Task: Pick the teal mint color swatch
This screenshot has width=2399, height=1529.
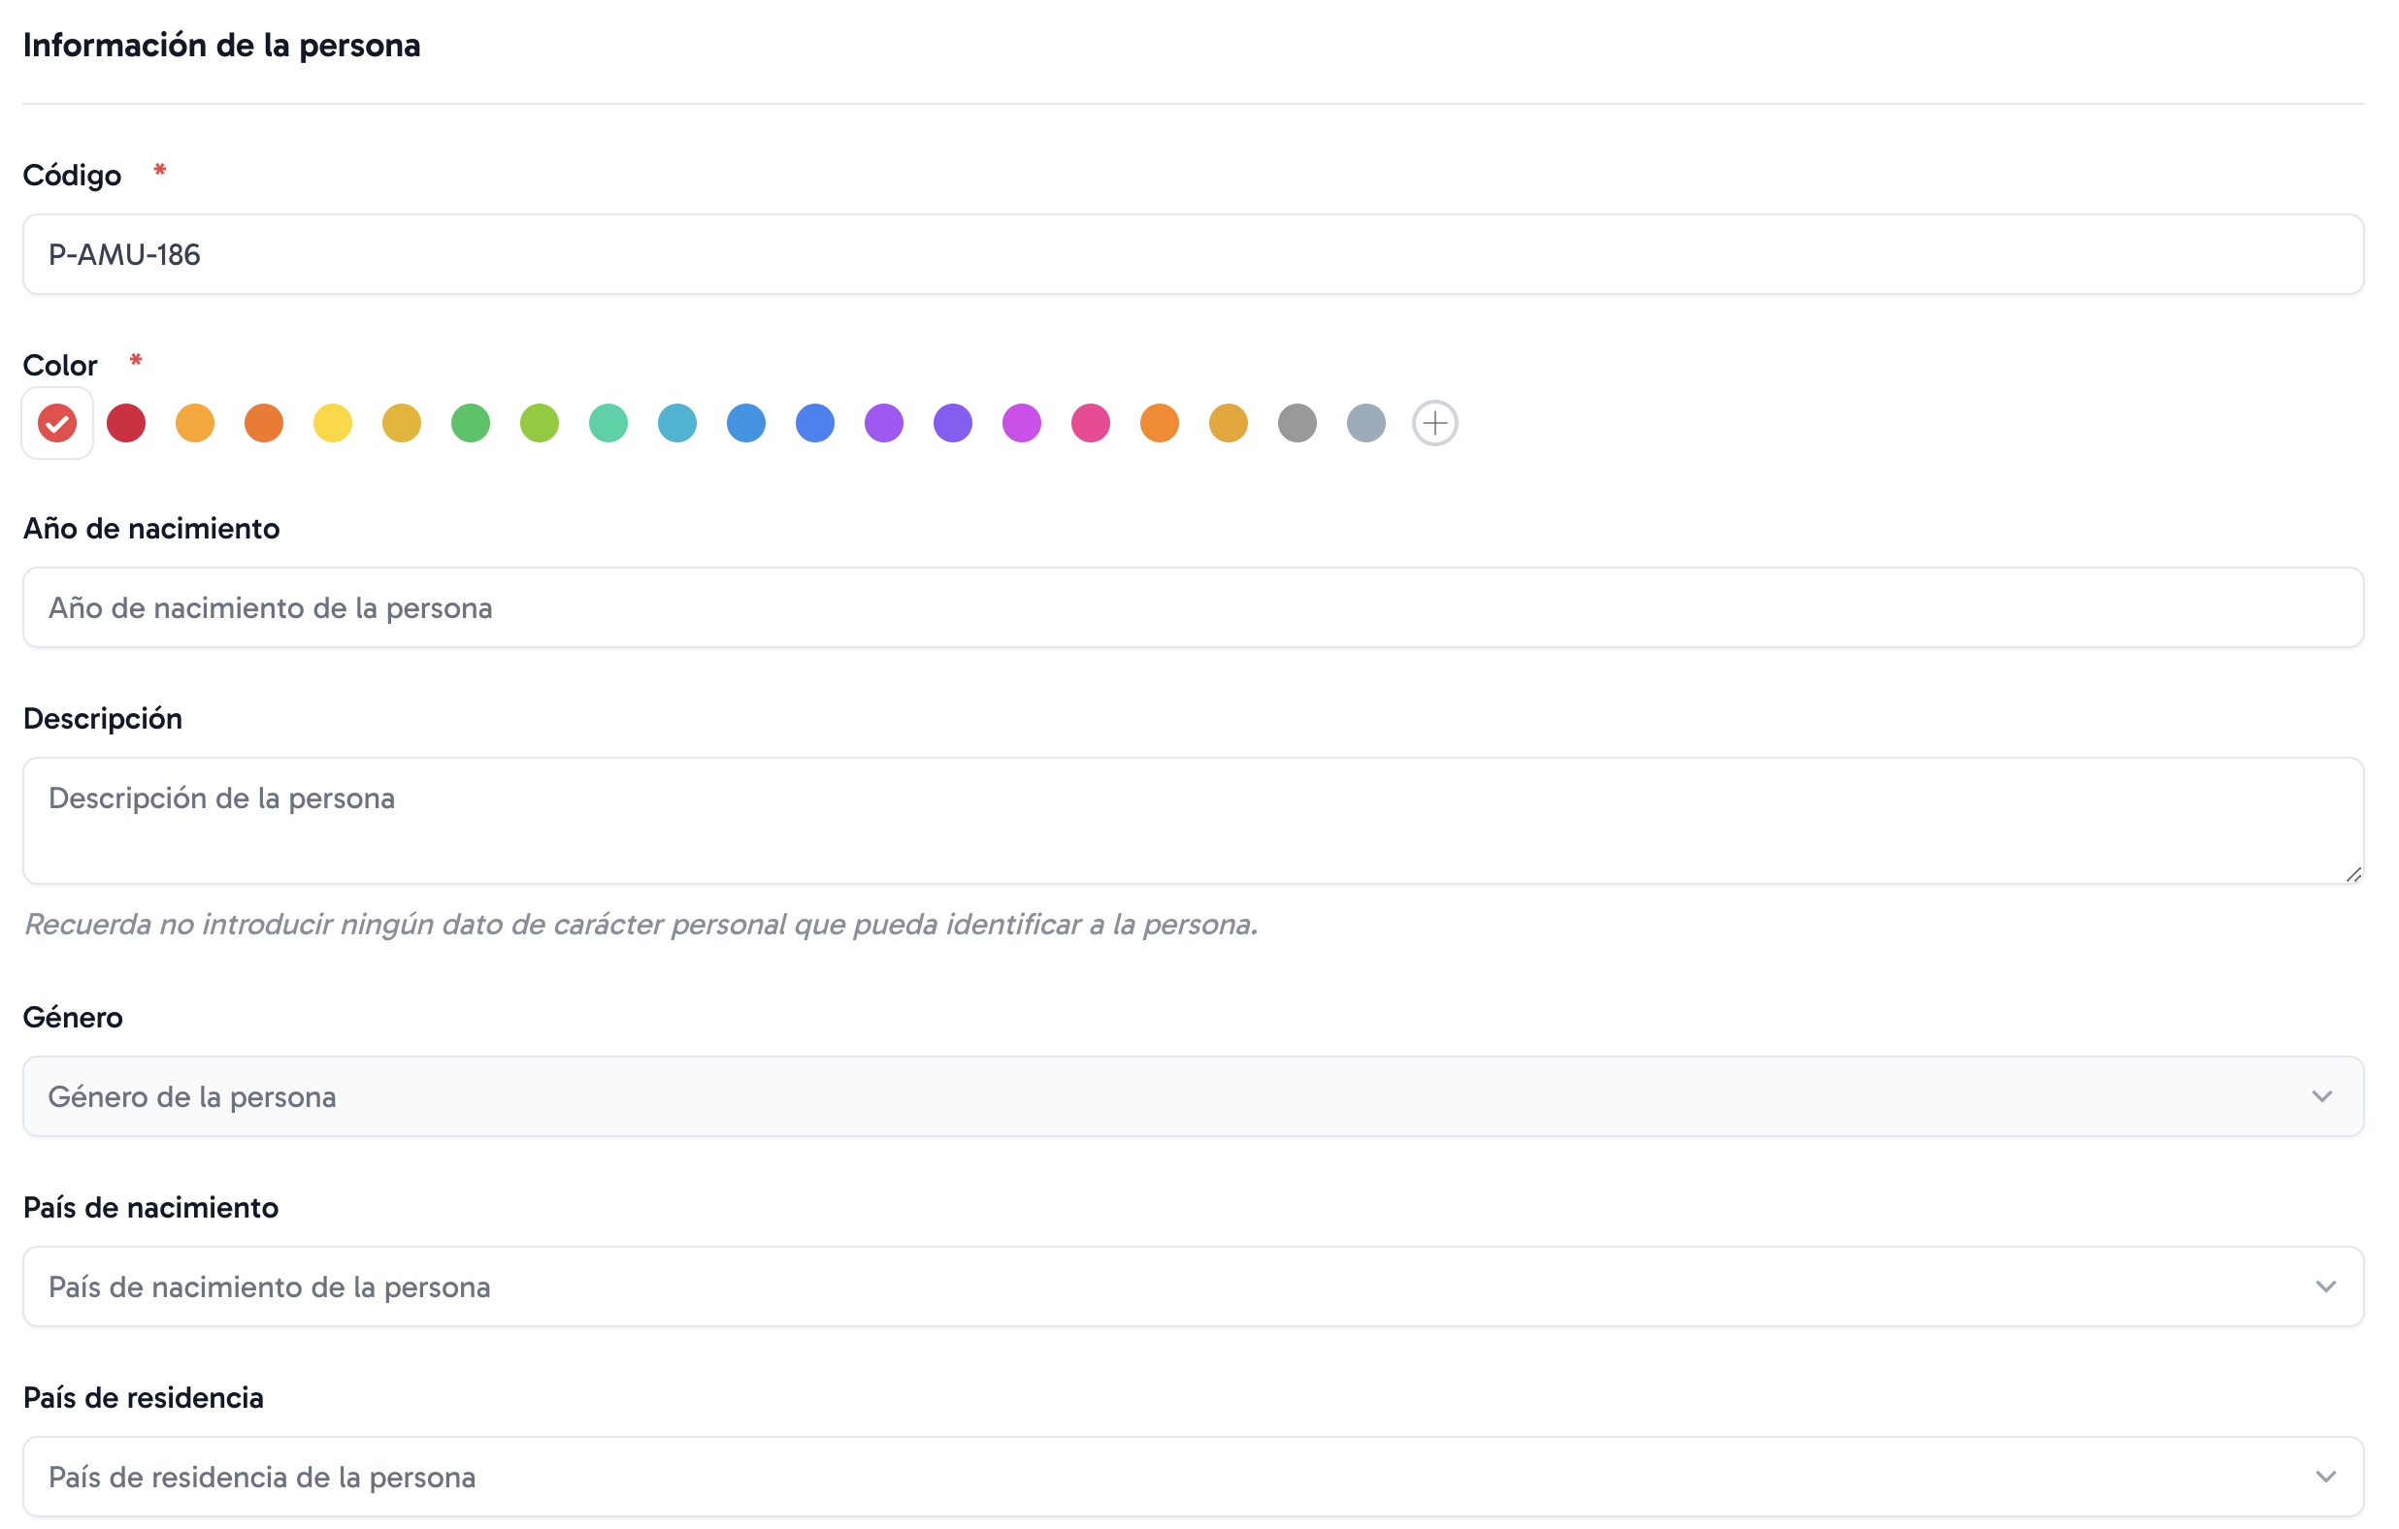Action: (x=608, y=423)
